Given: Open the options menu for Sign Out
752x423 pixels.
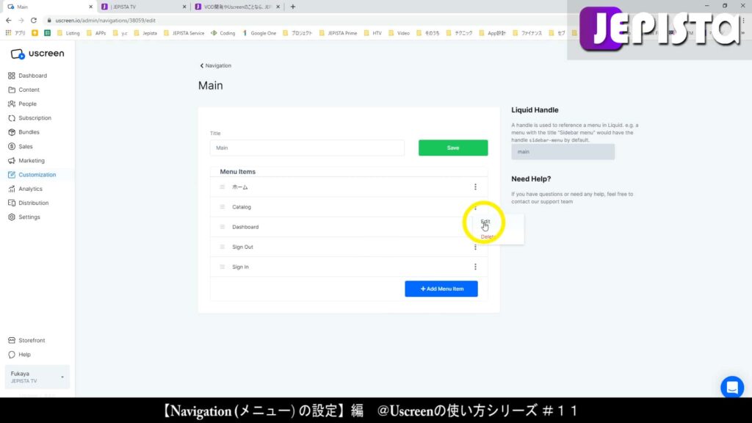Looking at the screenshot, I should [475, 247].
